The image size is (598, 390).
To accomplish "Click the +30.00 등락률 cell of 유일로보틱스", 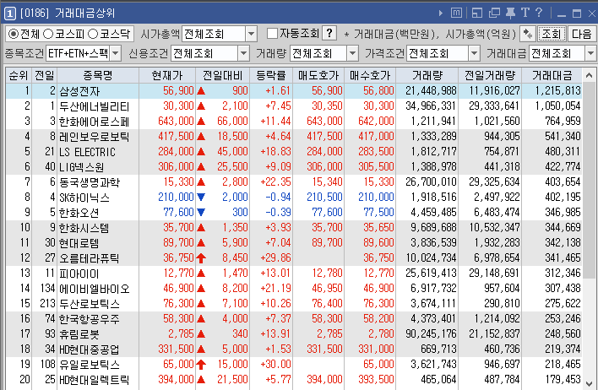I will click(x=275, y=365).
